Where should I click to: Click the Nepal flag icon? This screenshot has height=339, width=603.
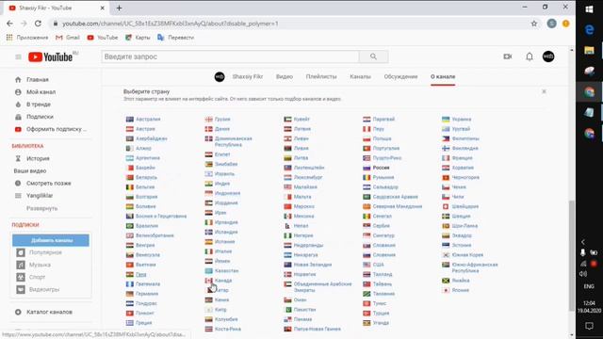point(287,226)
